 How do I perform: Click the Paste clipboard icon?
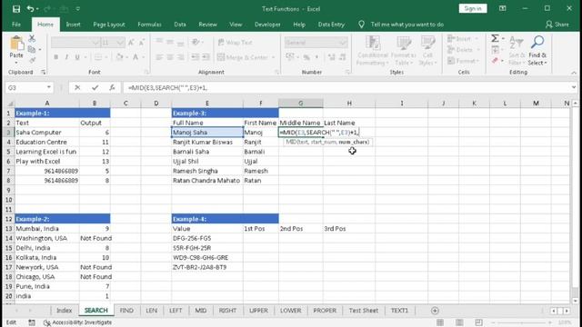[16, 44]
